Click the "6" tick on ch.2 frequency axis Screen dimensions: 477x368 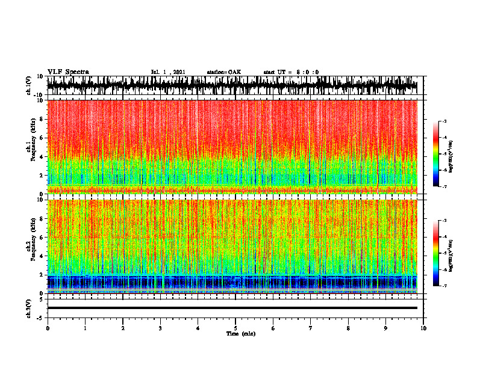click(x=42, y=238)
